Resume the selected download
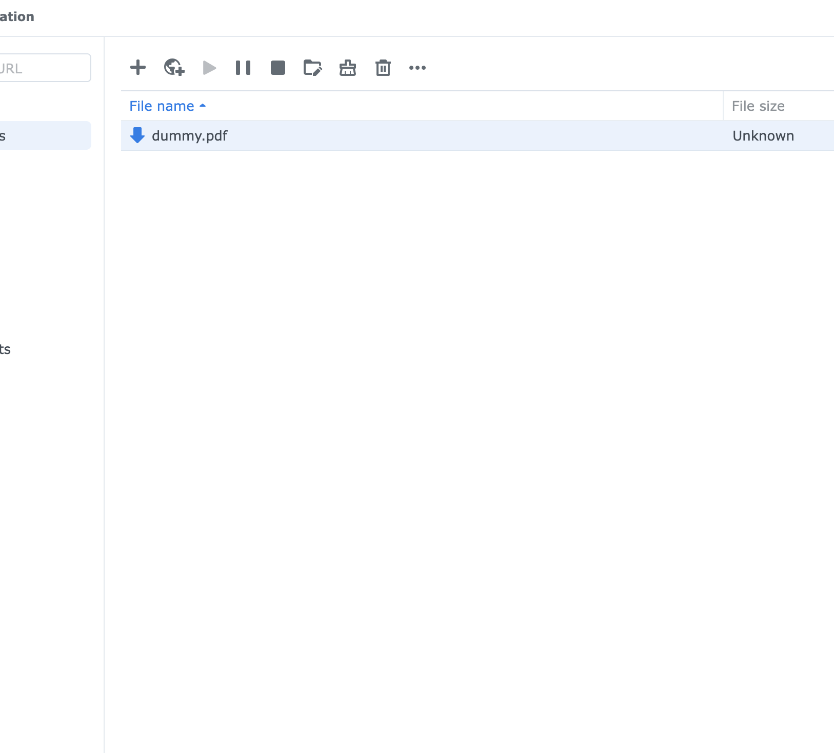834x753 pixels. [x=209, y=67]
